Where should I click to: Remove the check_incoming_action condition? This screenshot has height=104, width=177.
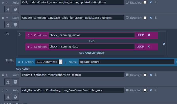pos(149,35)
